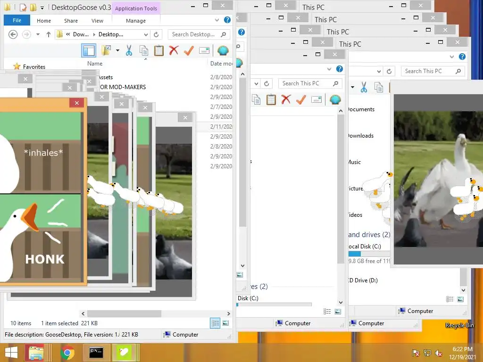Viewport: 483px width, 362px height.
Task: Switch to the Share ribbon tab
Action: coord(71,21)
